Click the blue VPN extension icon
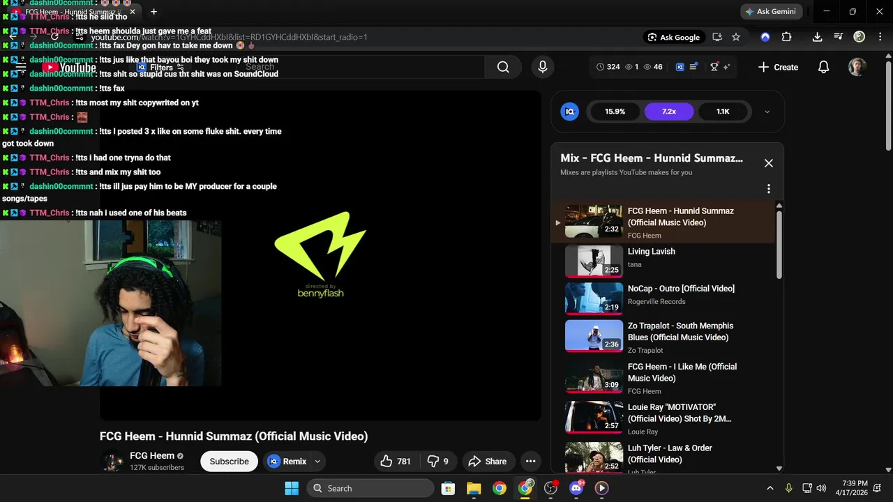The image size is (893, 502). click(x=765, y=37)
